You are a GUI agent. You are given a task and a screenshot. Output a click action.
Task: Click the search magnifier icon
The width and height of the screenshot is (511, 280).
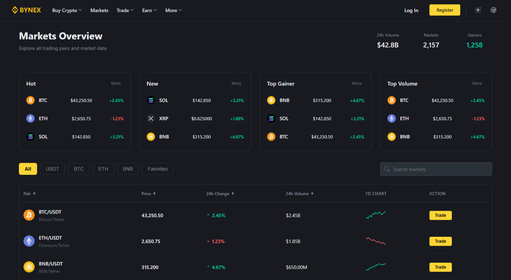click(x=387, y=169)
